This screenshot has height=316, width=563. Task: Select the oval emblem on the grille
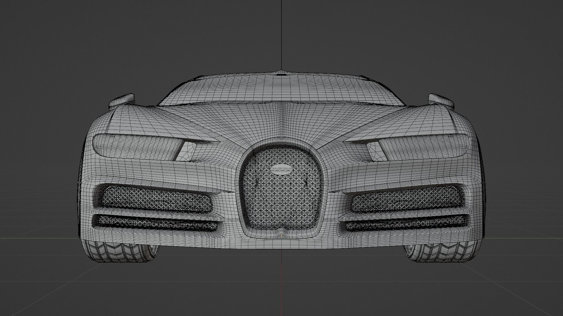281,169
